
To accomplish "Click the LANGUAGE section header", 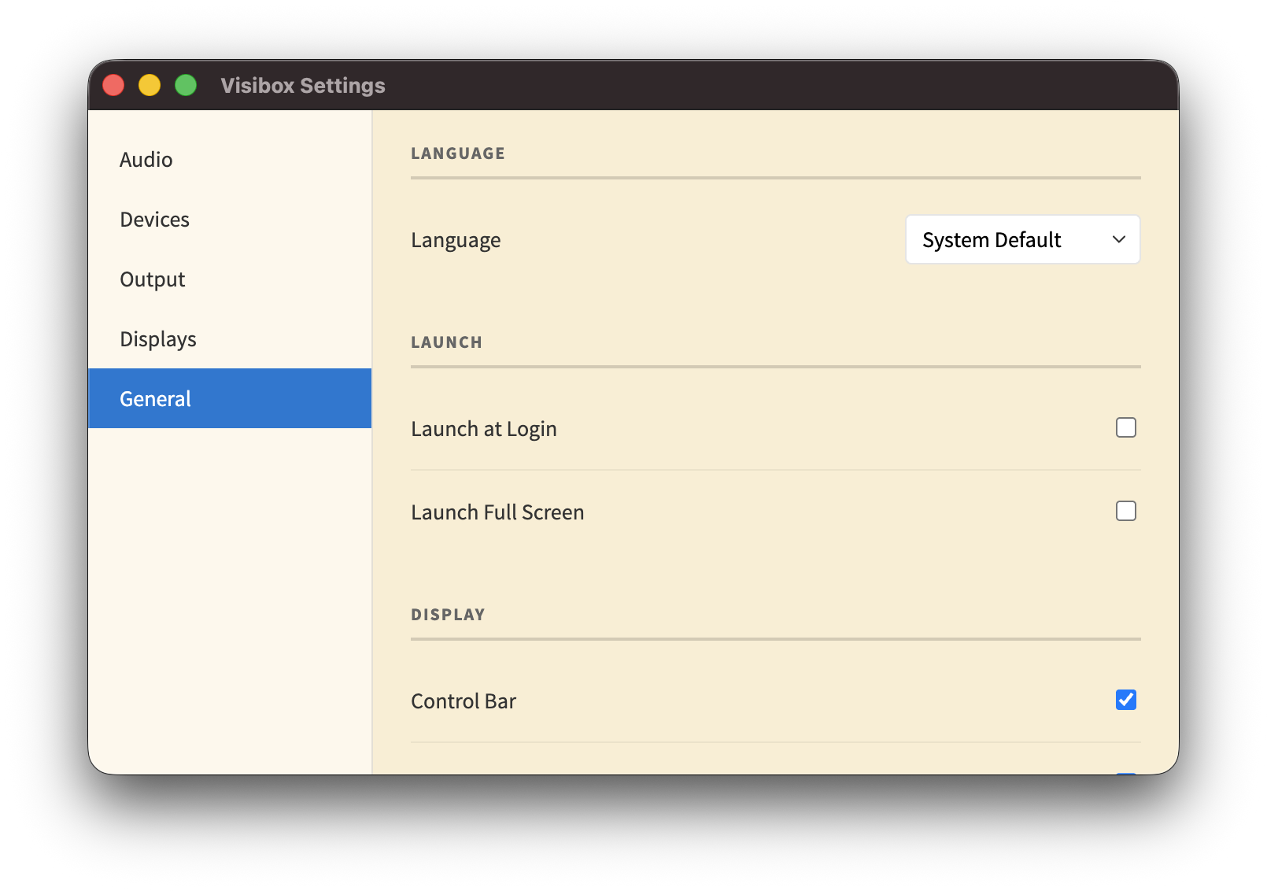I will (457, 153).
